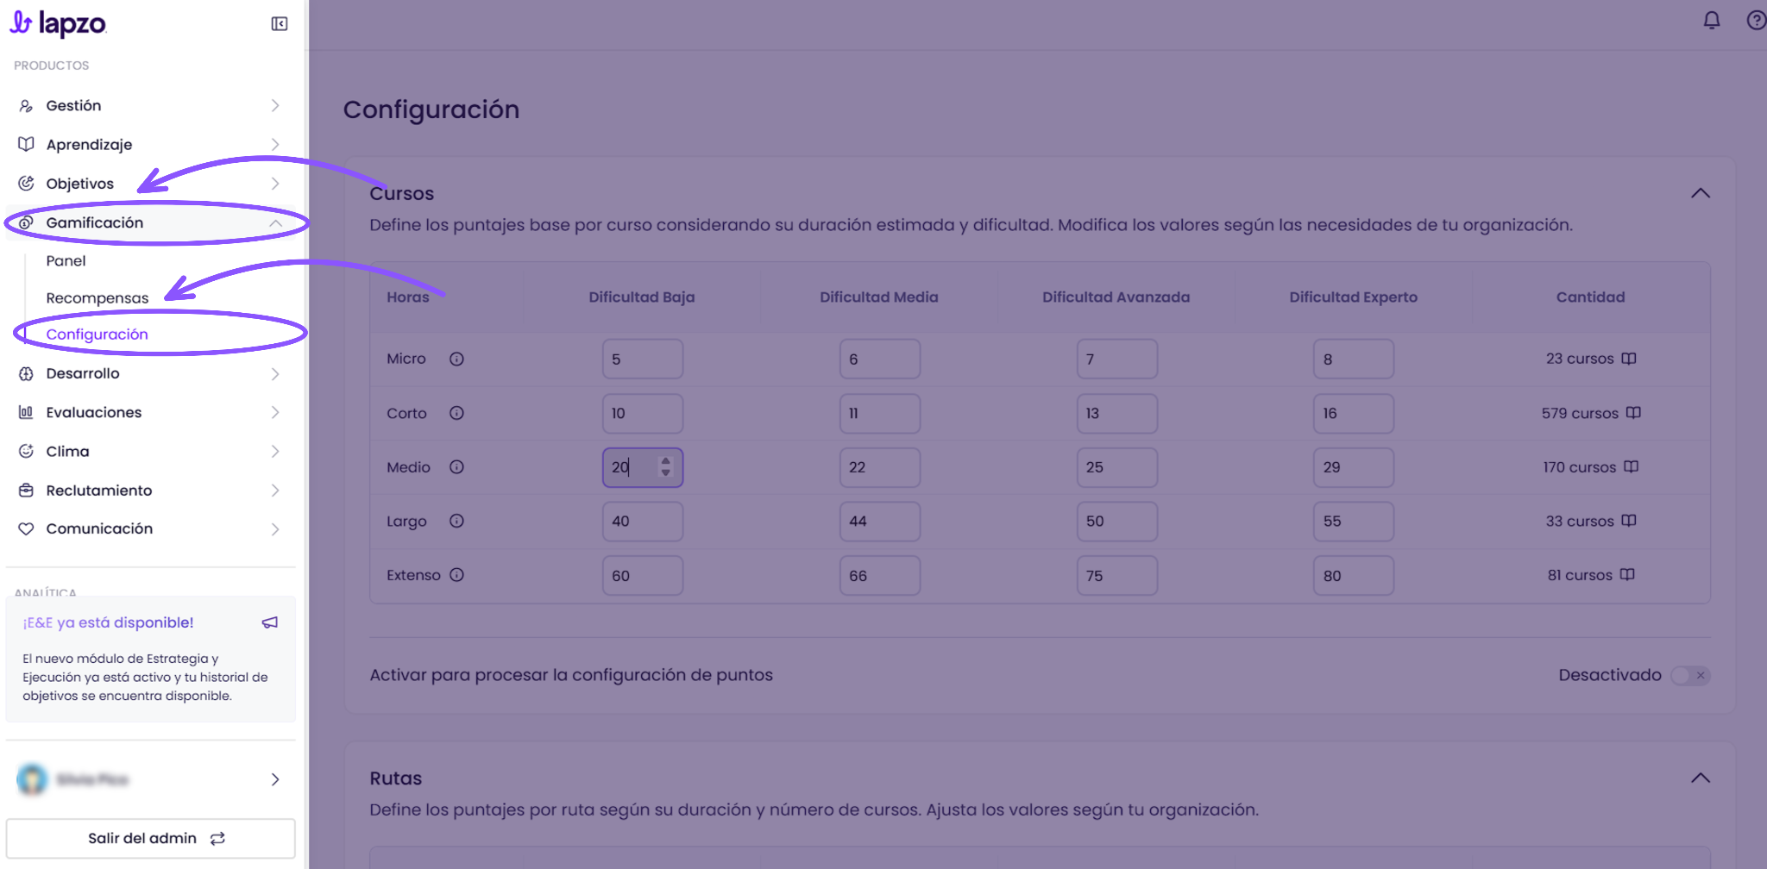Click the info icon next to Corto
This screenshot has height=869, width=1767.
click(456, 413)
